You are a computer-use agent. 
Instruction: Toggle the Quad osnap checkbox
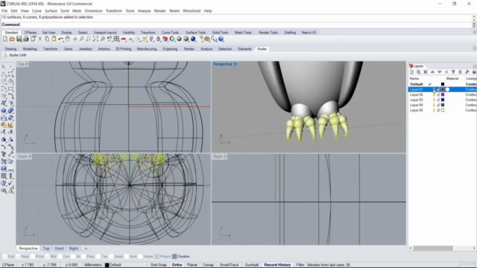[x=111, y=256]
